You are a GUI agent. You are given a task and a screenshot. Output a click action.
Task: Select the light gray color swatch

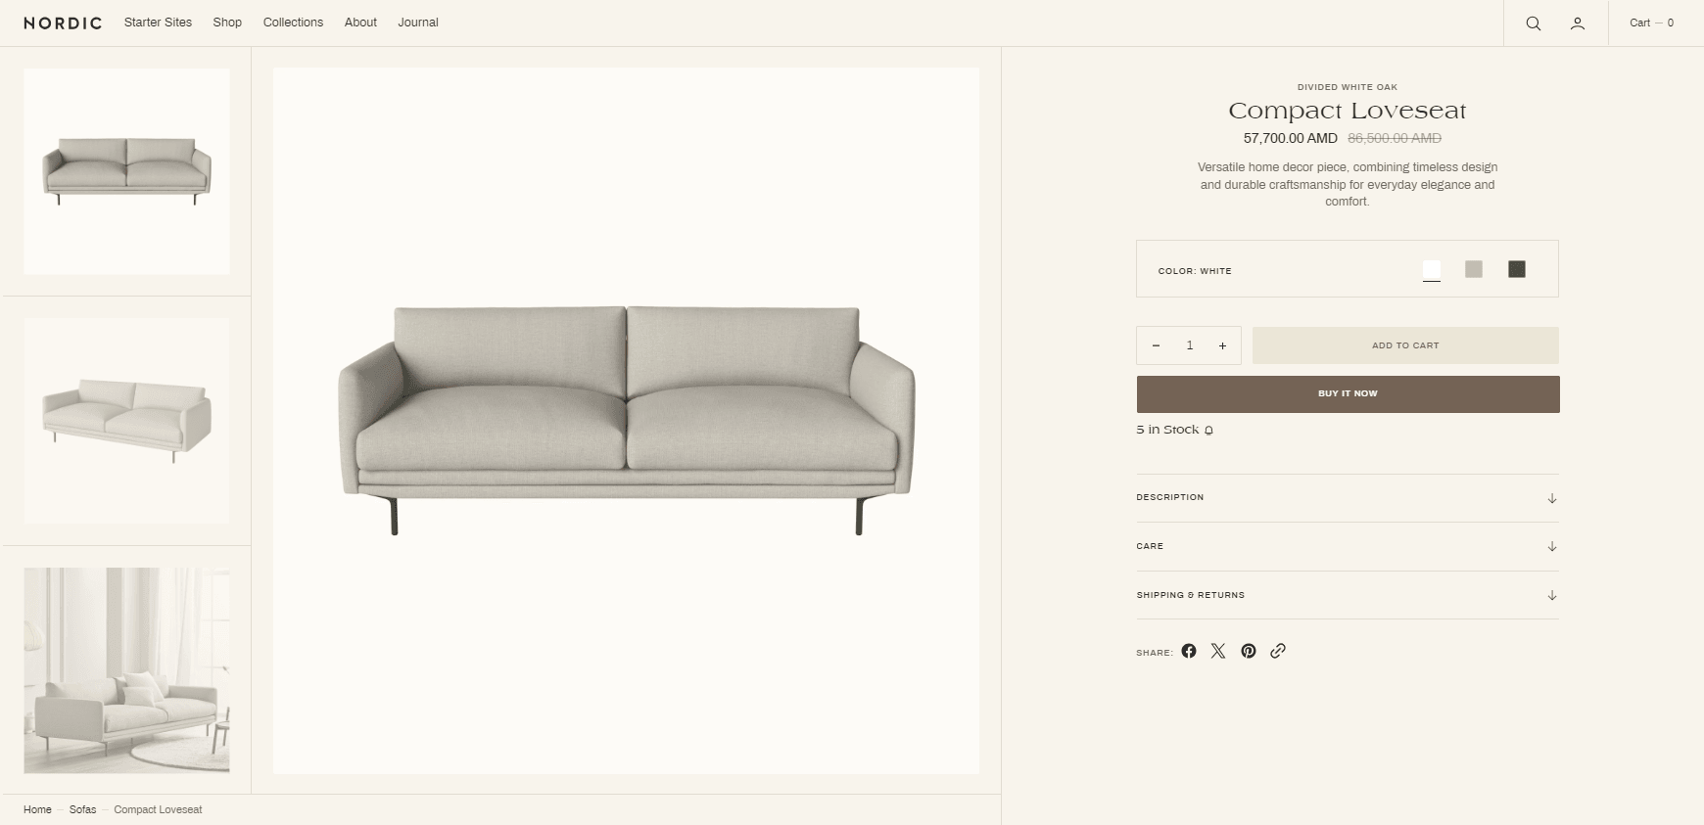pyautogui.click(x=1474, y=269)
